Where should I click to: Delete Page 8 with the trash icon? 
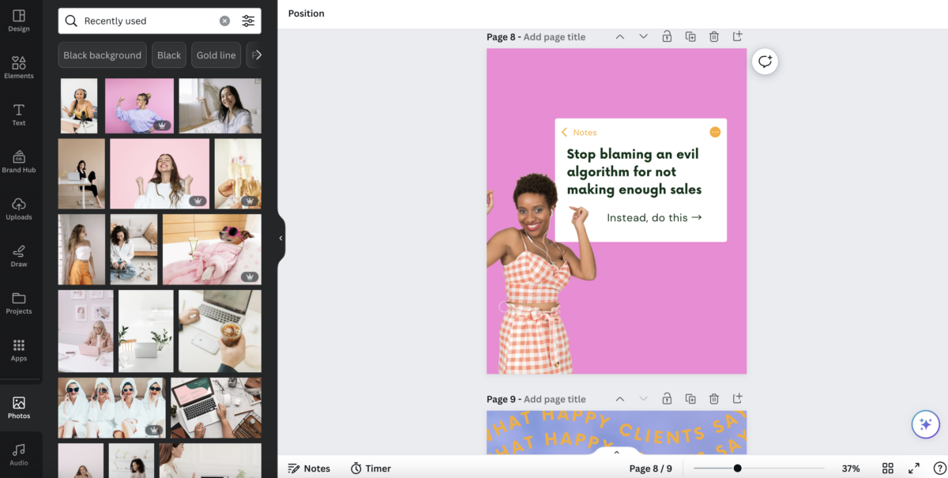pyautogui.click(x=713, y=36)
